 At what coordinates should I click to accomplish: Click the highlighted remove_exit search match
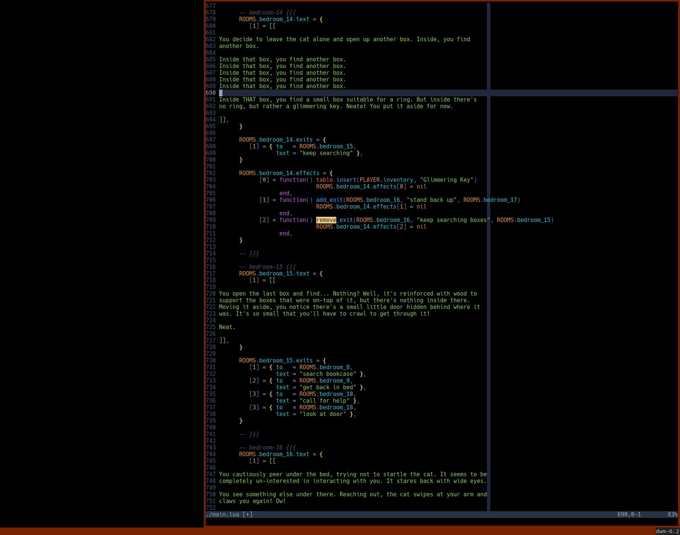[x=325, y=220]
